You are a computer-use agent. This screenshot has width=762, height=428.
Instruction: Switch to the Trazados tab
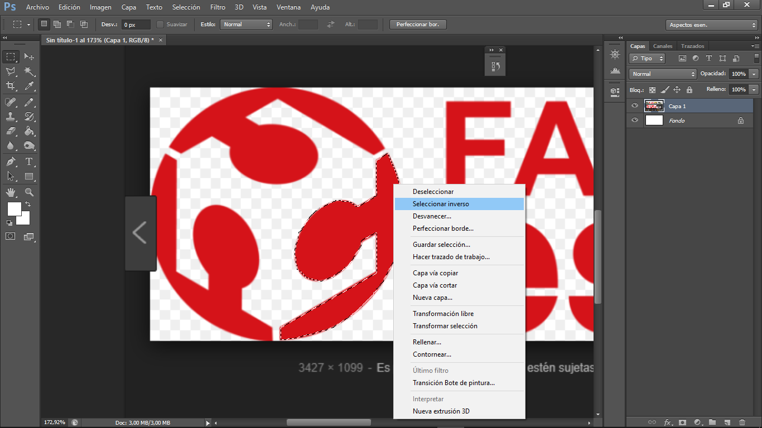[x=692, y=46]
